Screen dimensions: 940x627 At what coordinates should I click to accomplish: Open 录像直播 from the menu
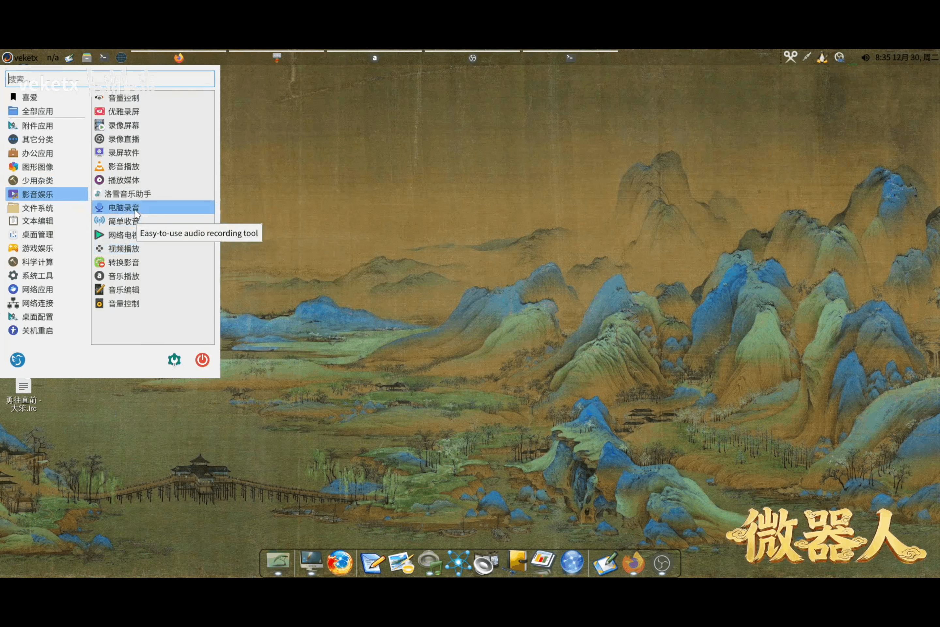click(153, 139)
